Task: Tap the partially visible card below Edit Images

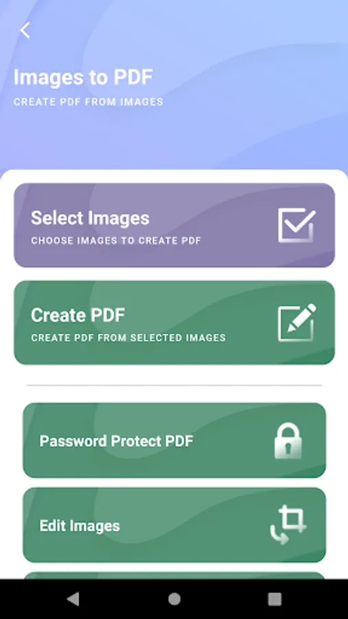Action: (175, 576)
